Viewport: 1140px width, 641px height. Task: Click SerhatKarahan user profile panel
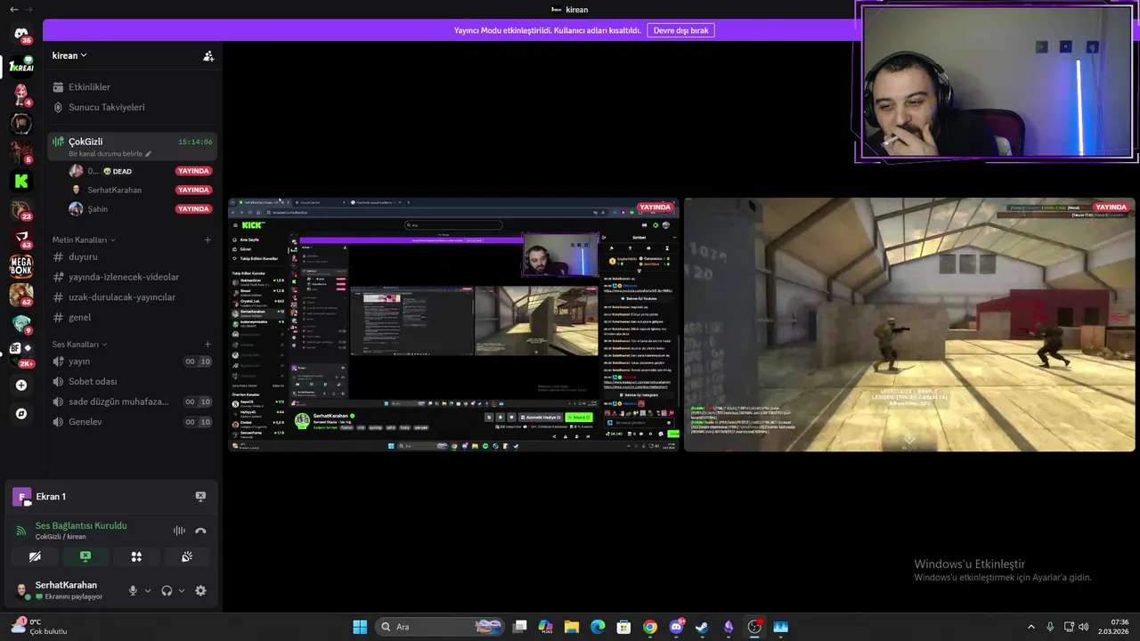(64, 590)
